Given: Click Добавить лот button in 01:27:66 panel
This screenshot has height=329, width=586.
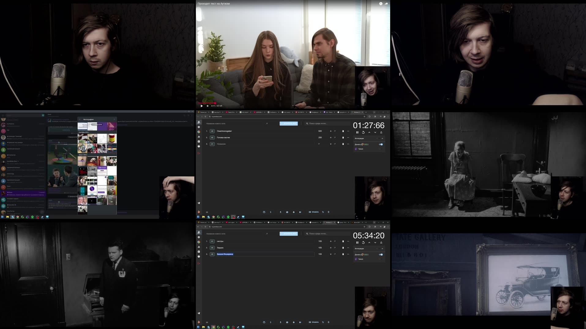Looking at the screenshot, I should 289,123.
